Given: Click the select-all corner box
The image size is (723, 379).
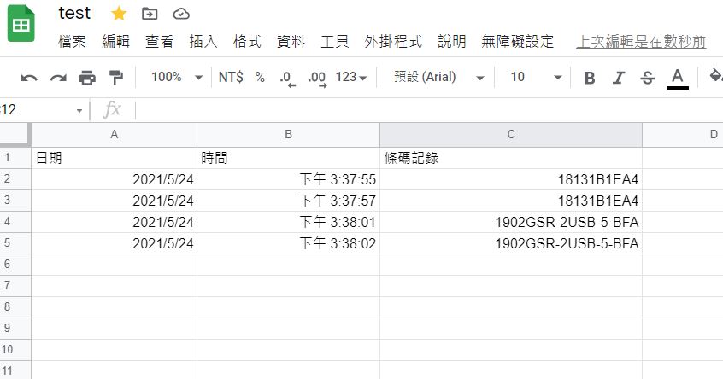Looking at the screenshot, I should tap(15, 135).
